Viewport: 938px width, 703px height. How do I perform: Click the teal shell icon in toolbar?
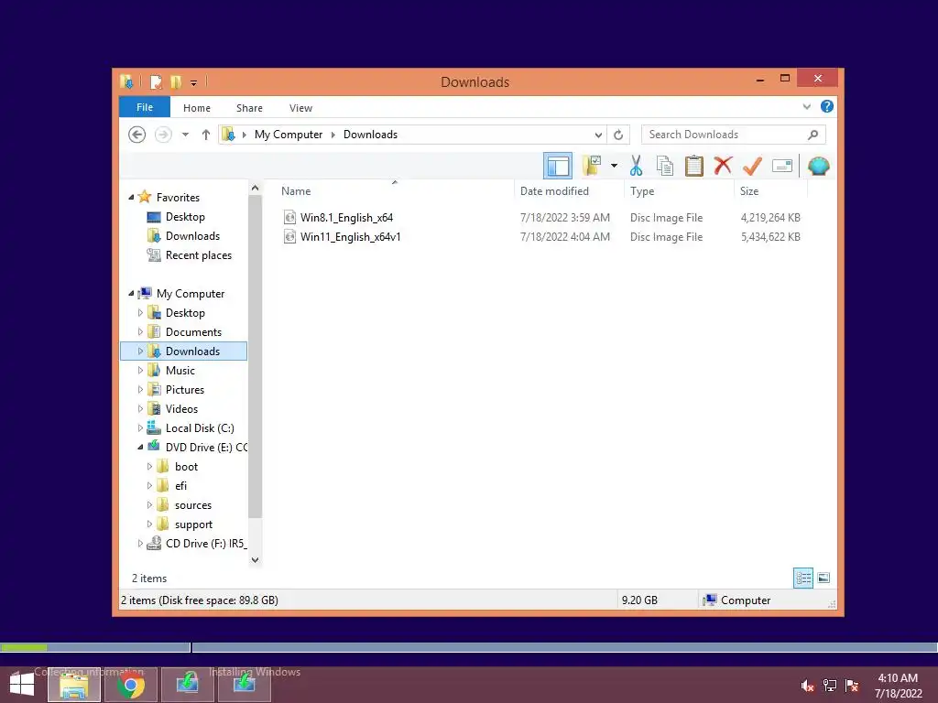click(818, 166)
